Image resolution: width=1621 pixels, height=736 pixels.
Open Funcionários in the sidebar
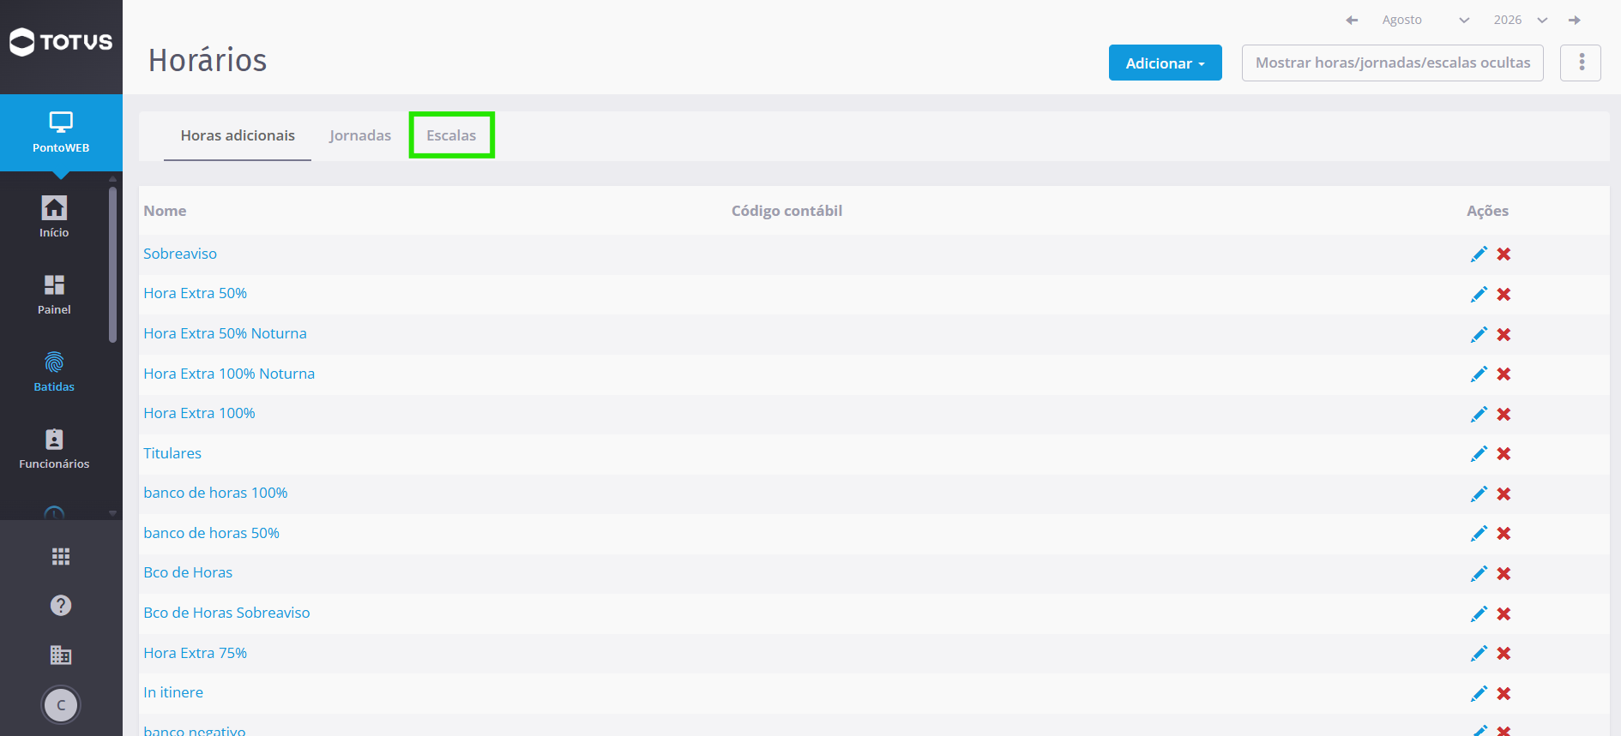tap(54, 449)
